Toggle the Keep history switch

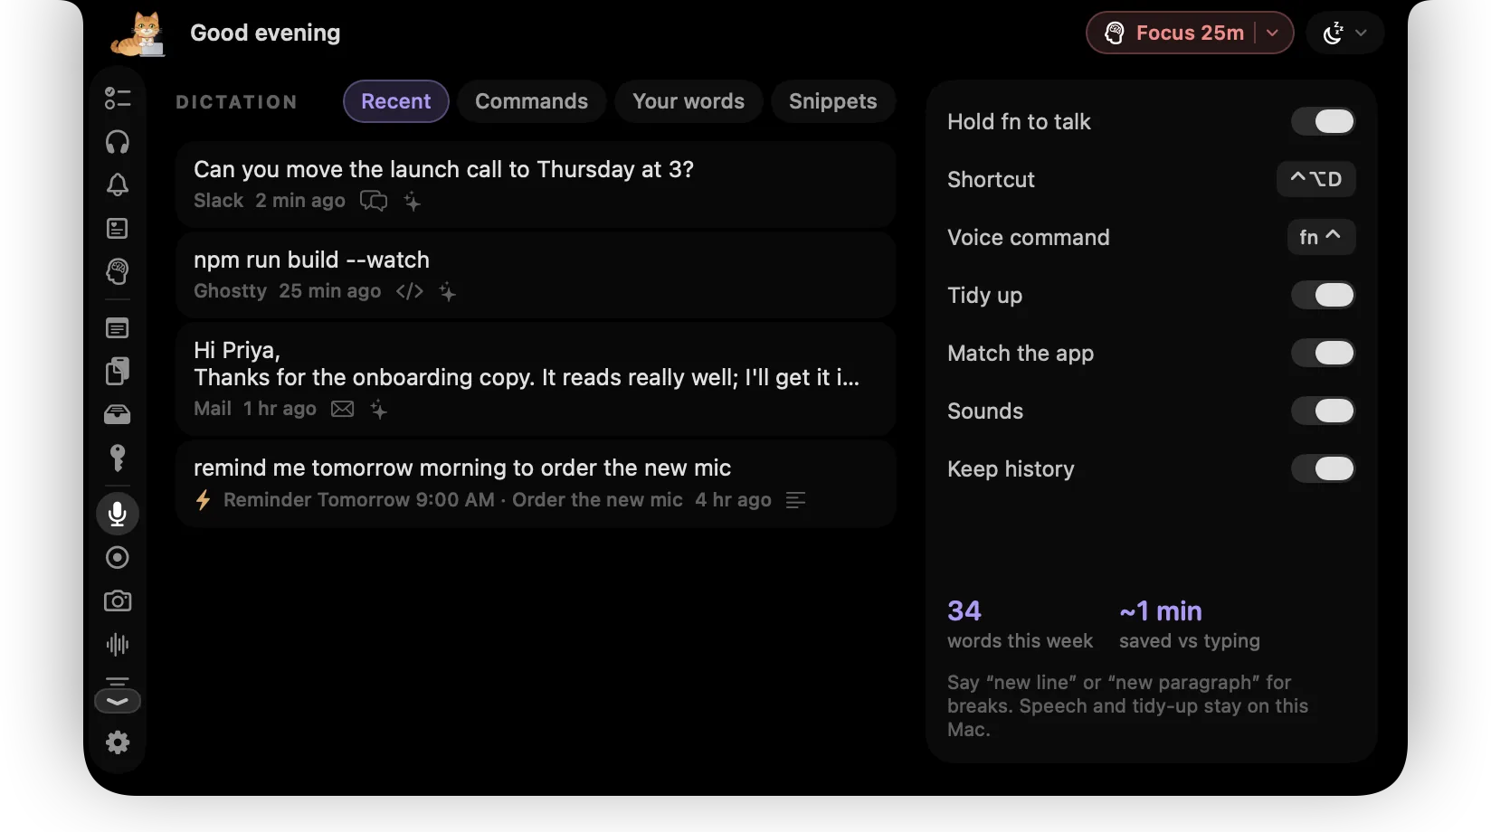pos(1324,468)
